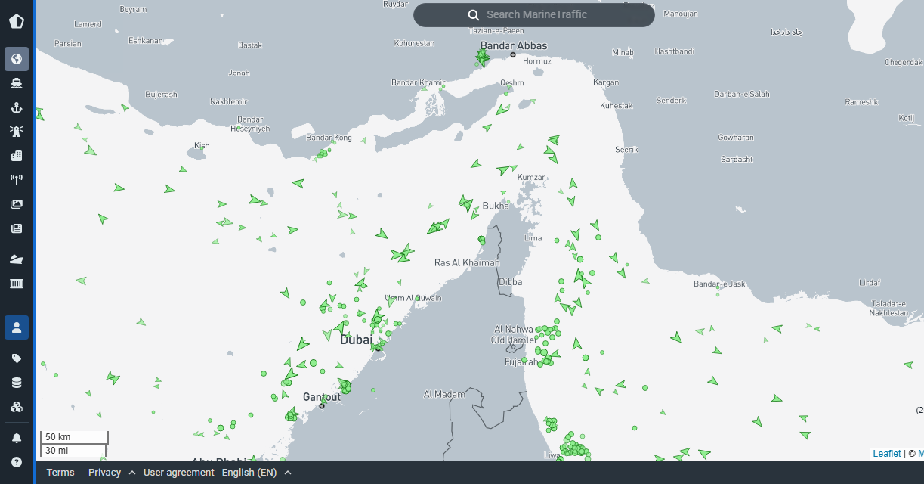Click the Bukha map label

(x=496, y=206)
